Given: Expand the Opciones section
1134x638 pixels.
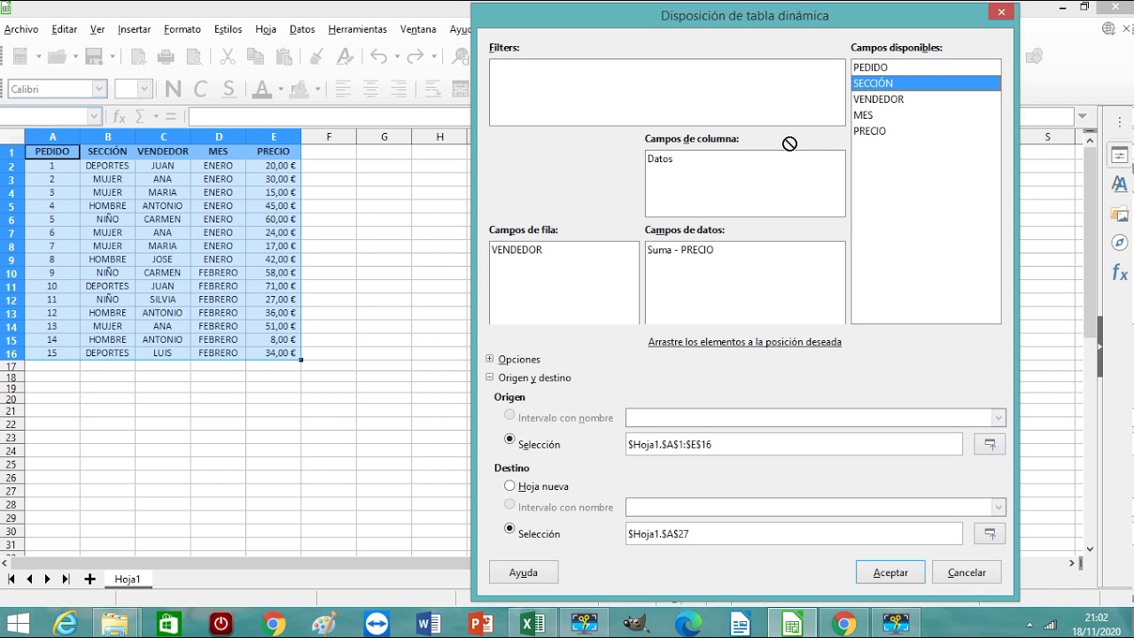Looking at the screenshot, I should tap(490, 359).
